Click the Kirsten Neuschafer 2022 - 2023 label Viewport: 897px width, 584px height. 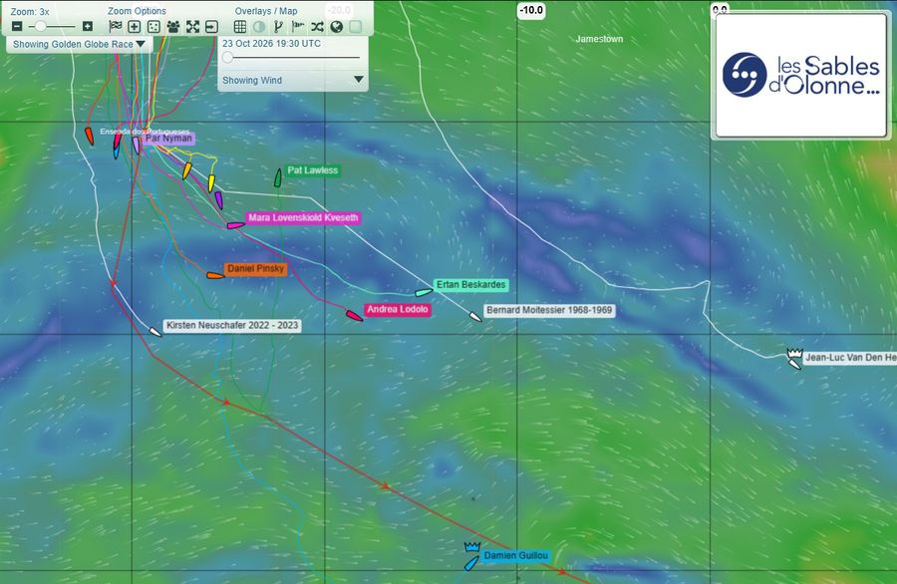pyautogui.click(x=232, y=326)
